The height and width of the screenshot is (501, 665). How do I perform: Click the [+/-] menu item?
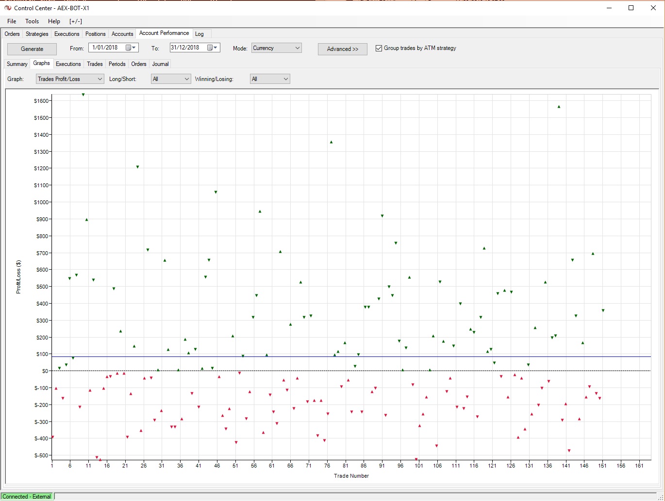76,21
